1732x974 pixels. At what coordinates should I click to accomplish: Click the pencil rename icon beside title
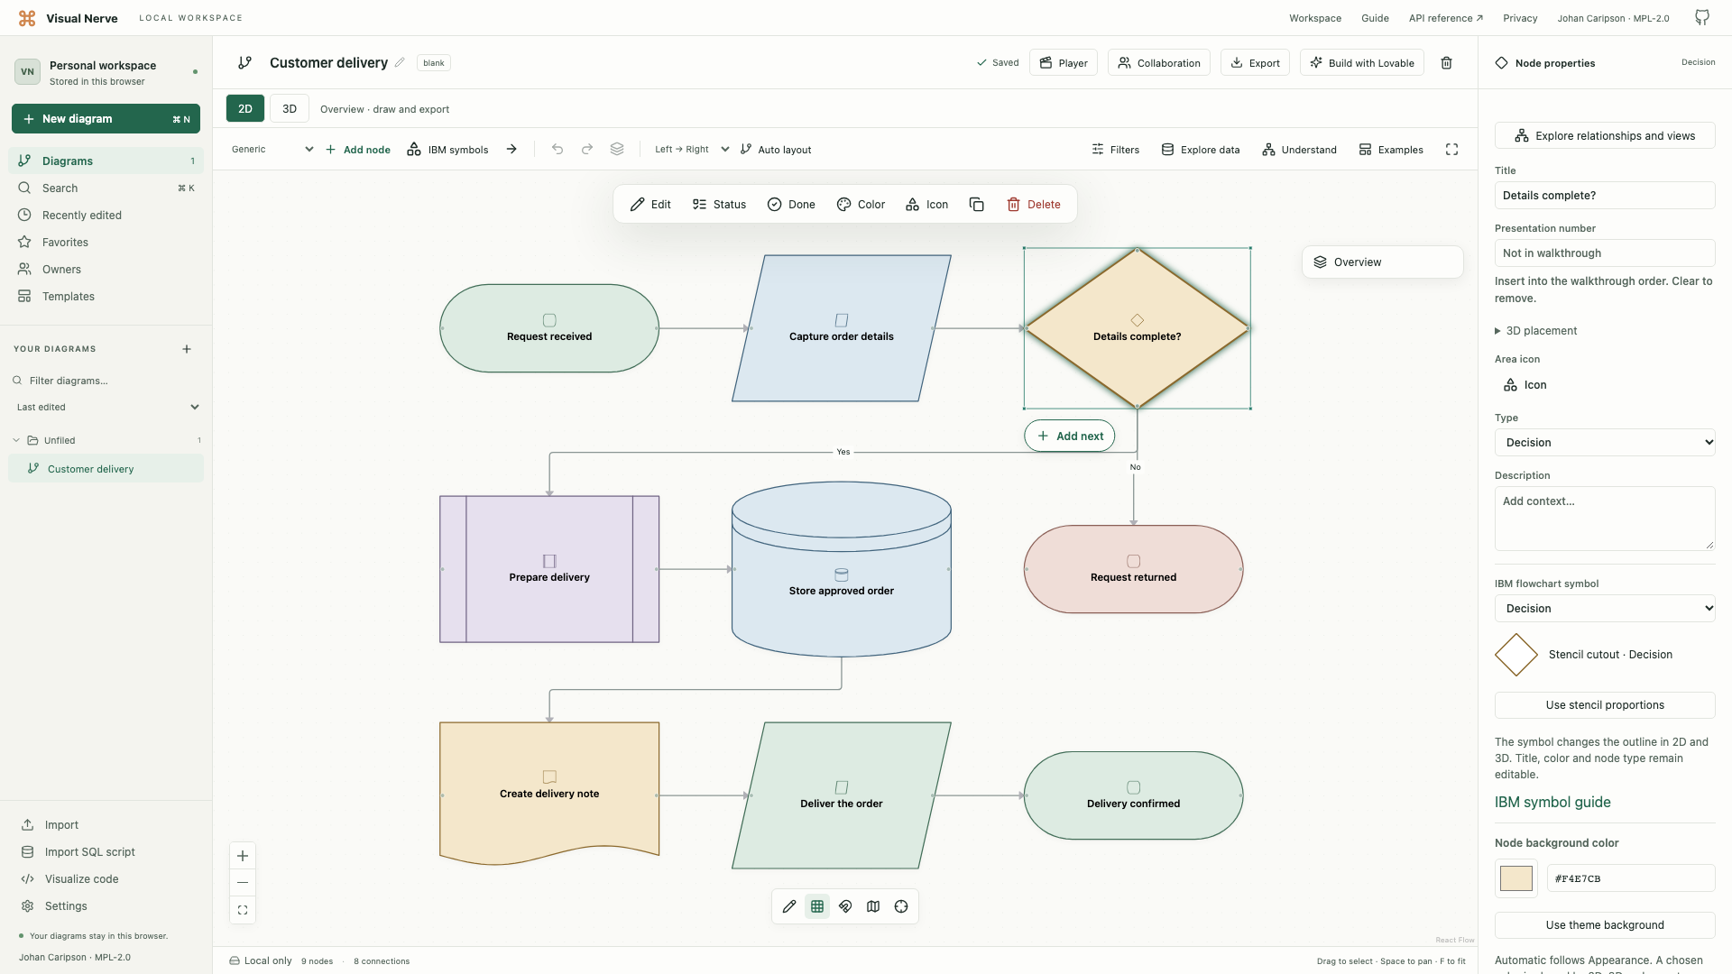[400, 62]
